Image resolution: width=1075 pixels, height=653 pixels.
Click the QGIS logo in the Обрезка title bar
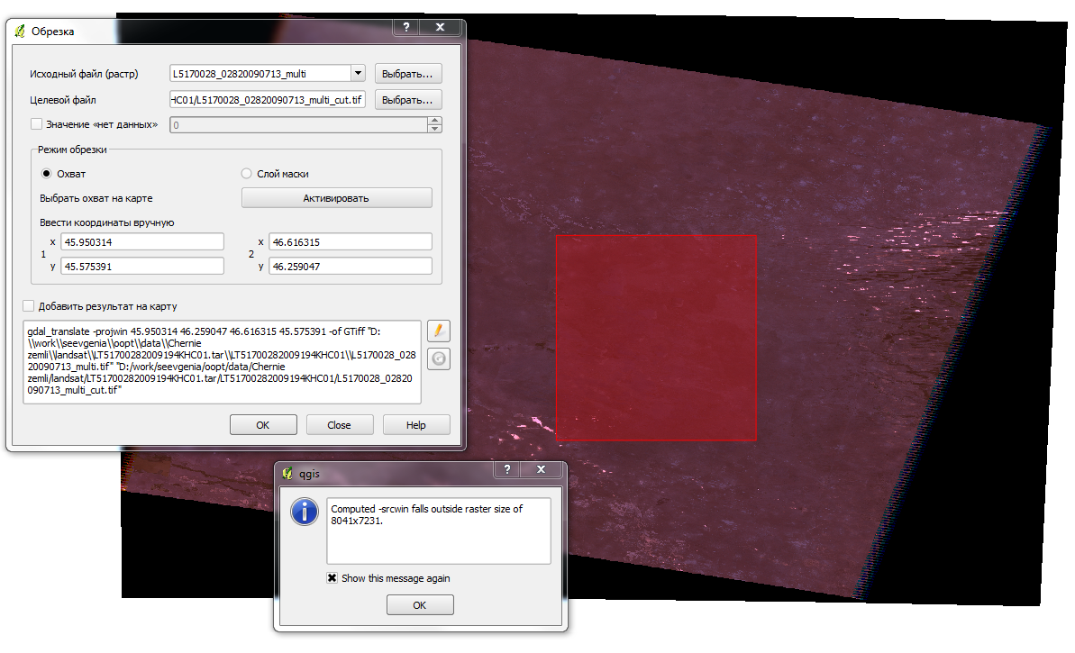tap(20, 30)
